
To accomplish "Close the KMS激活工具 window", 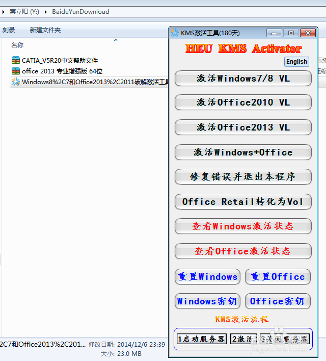I will pyautogui.click(x=308, y=33).
